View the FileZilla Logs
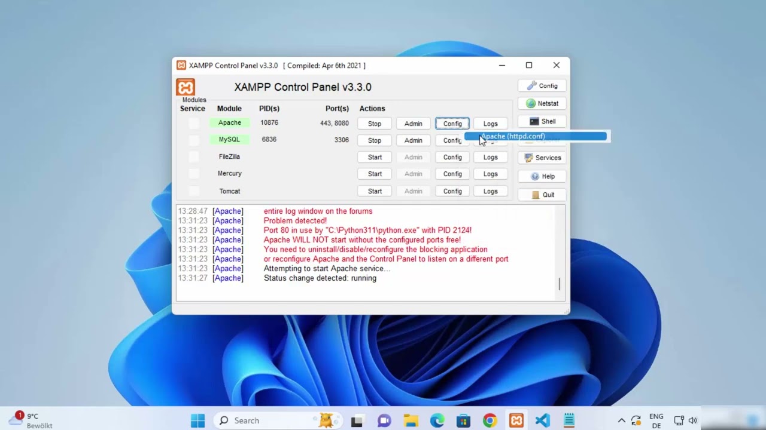Viewport: 766px width, 430px height. pyautogui.click(x=490, y=157)
